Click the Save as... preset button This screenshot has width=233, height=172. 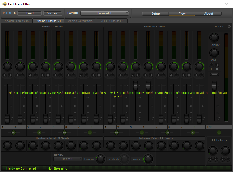coord(53,13)
